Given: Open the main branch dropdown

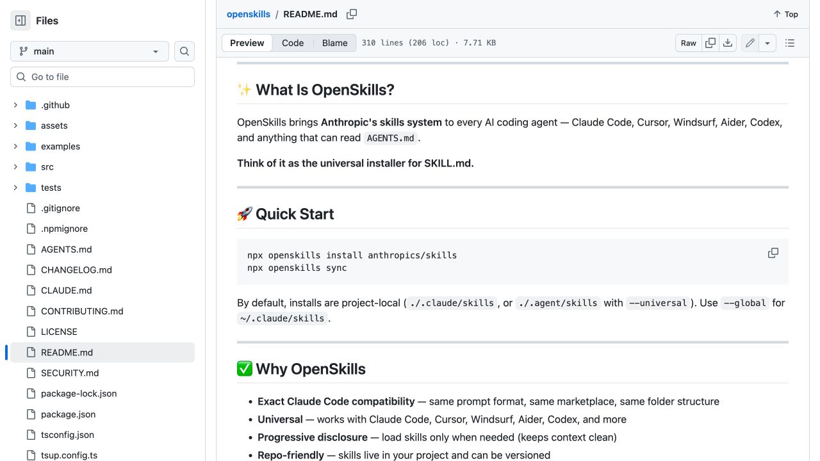Looking at the screenshot, I should tap(90, 51).
